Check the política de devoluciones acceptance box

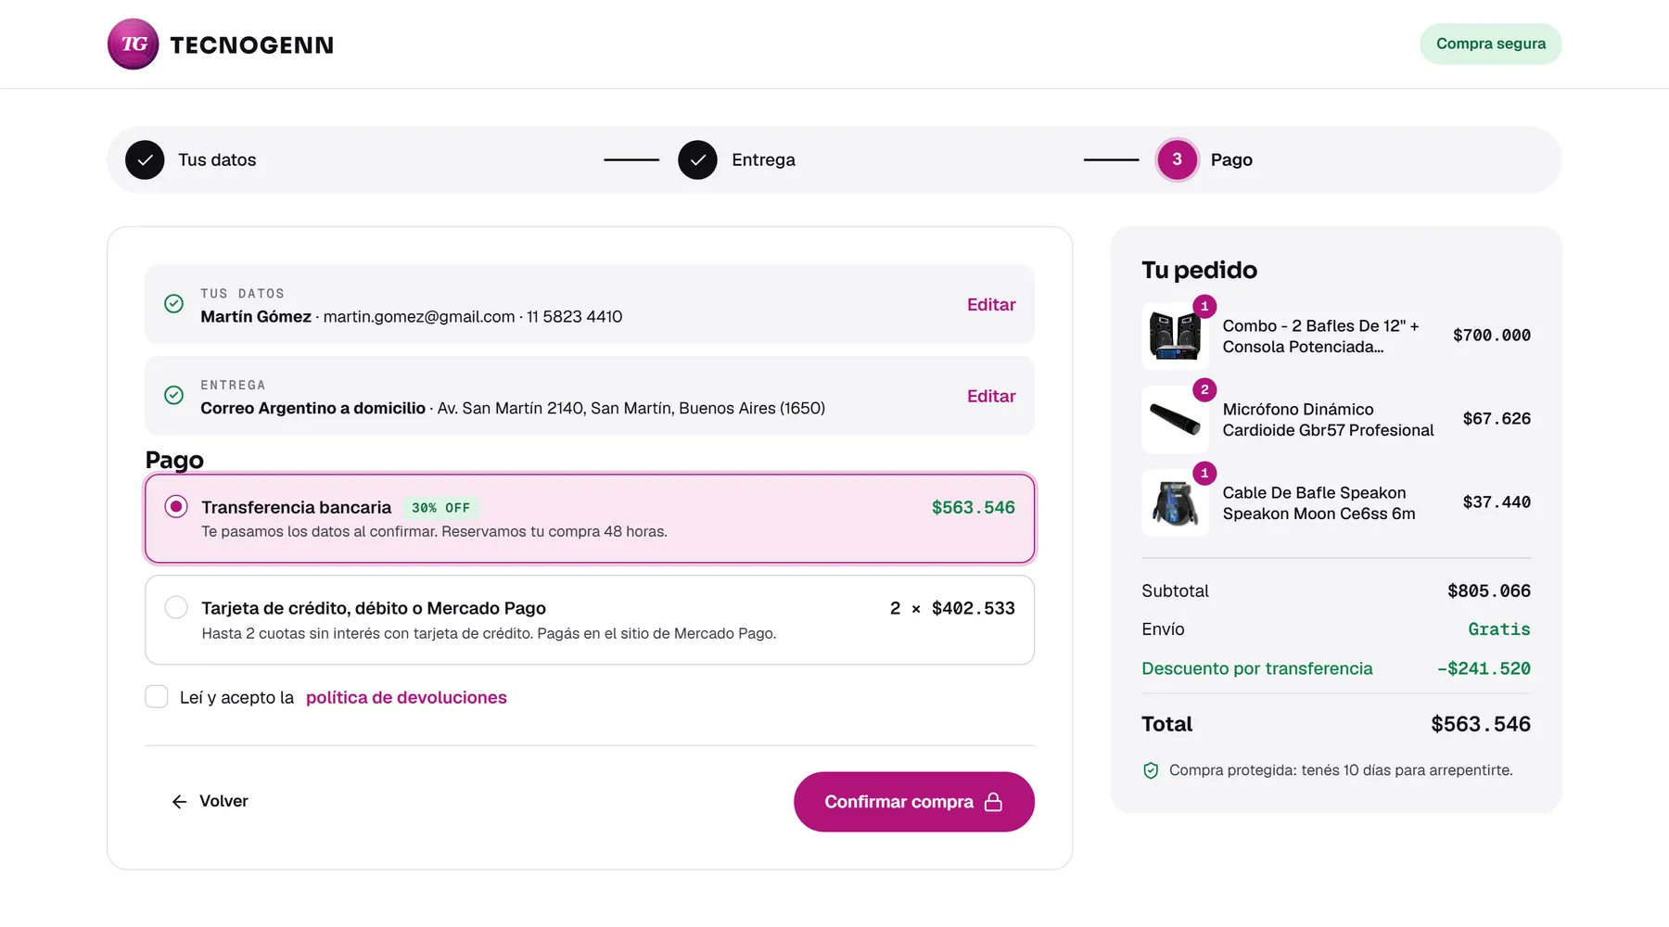(x=157, y=697)
